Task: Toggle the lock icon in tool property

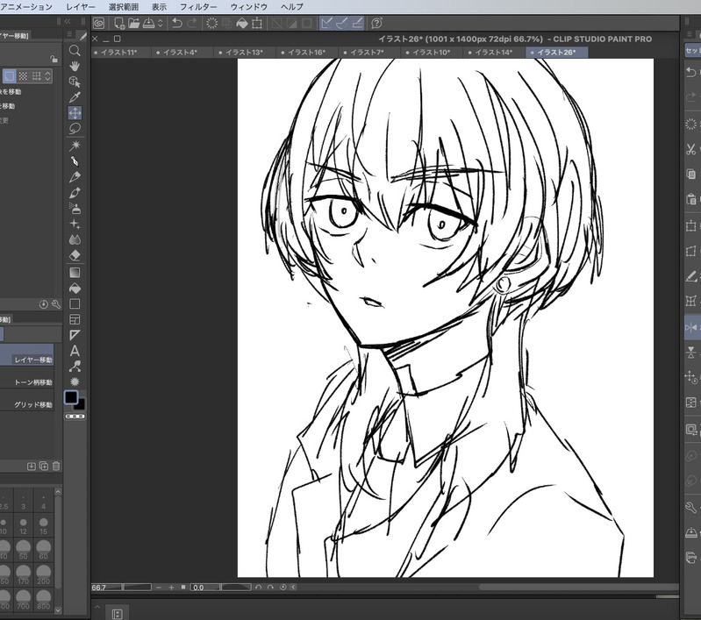Action: click(x=54, y=59)
